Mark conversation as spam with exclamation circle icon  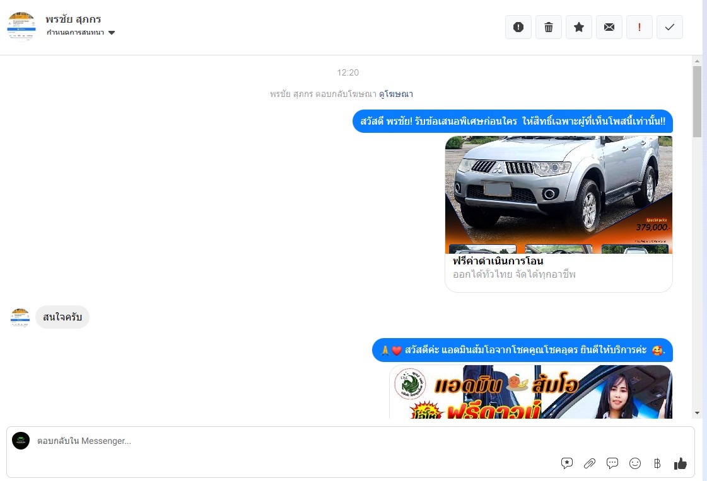coord(518,27)
